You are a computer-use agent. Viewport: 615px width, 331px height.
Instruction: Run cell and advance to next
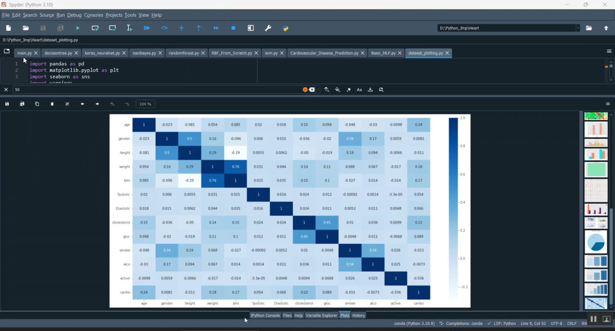(112, 28)
